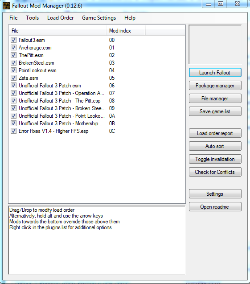Image resolution: width=250 pixels, height=284 pixels.
Task: Click mod index value 0C
Action: [x=112, y=131]
